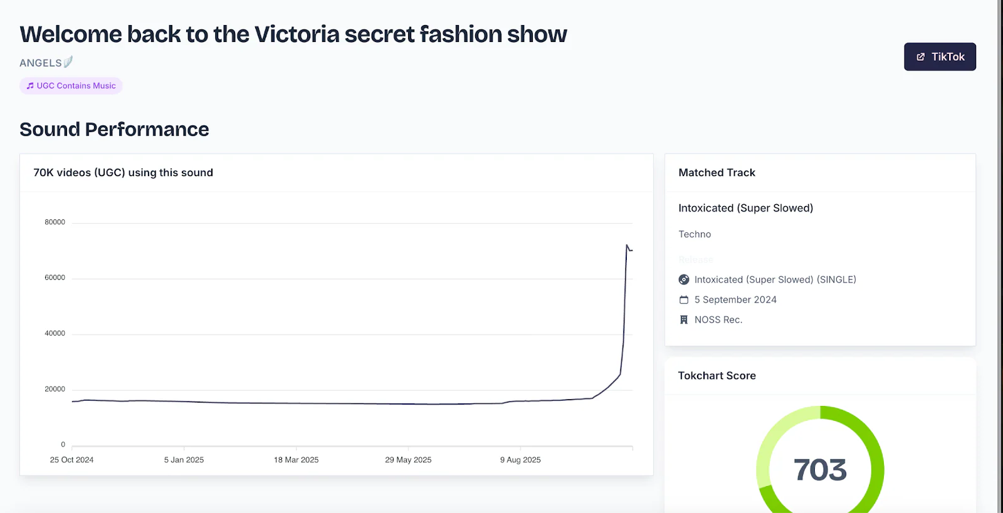Image resolution: width=1003 pixels, height=513 pixels.
Task: Select the UGC Contains Music badge
Action: [x=71, y=86]
